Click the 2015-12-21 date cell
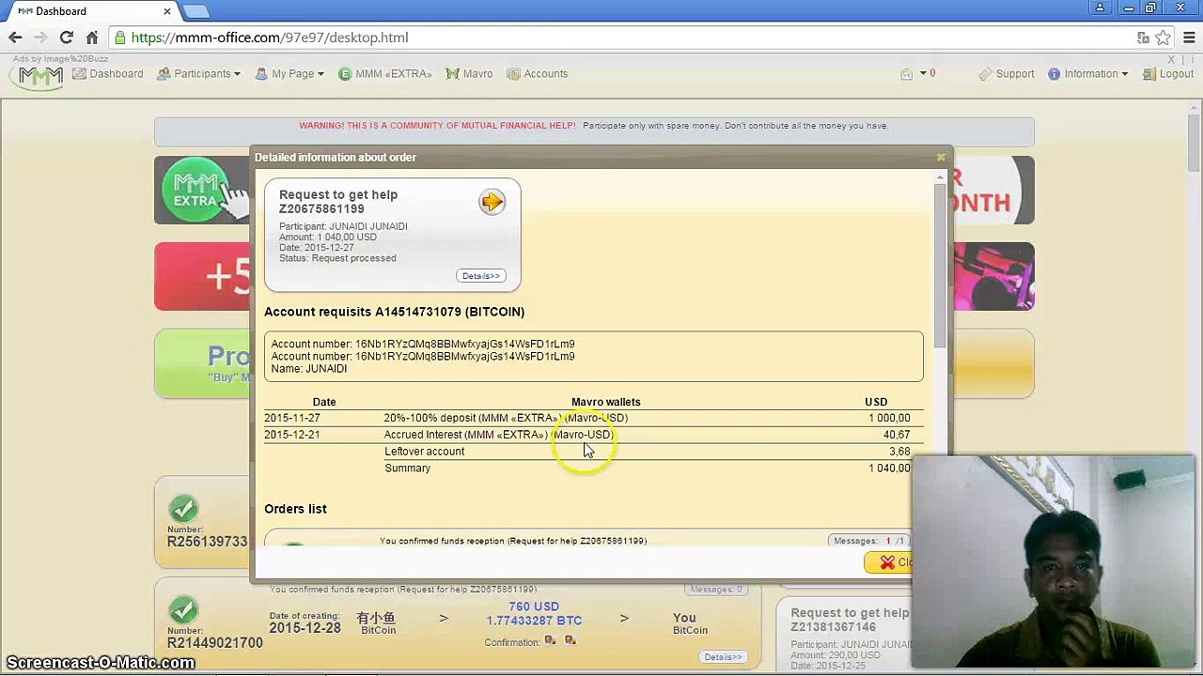The image size is (1203, 676). 291,435
